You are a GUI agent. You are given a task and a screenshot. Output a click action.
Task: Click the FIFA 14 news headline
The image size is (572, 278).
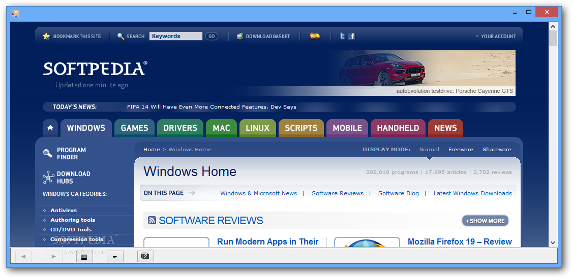(x=212, y=107)
